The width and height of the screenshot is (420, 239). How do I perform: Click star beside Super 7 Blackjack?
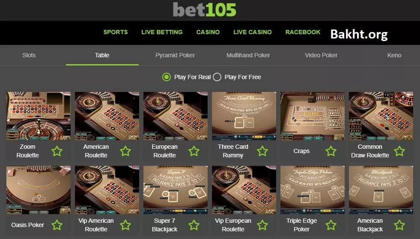click(194, 225)
